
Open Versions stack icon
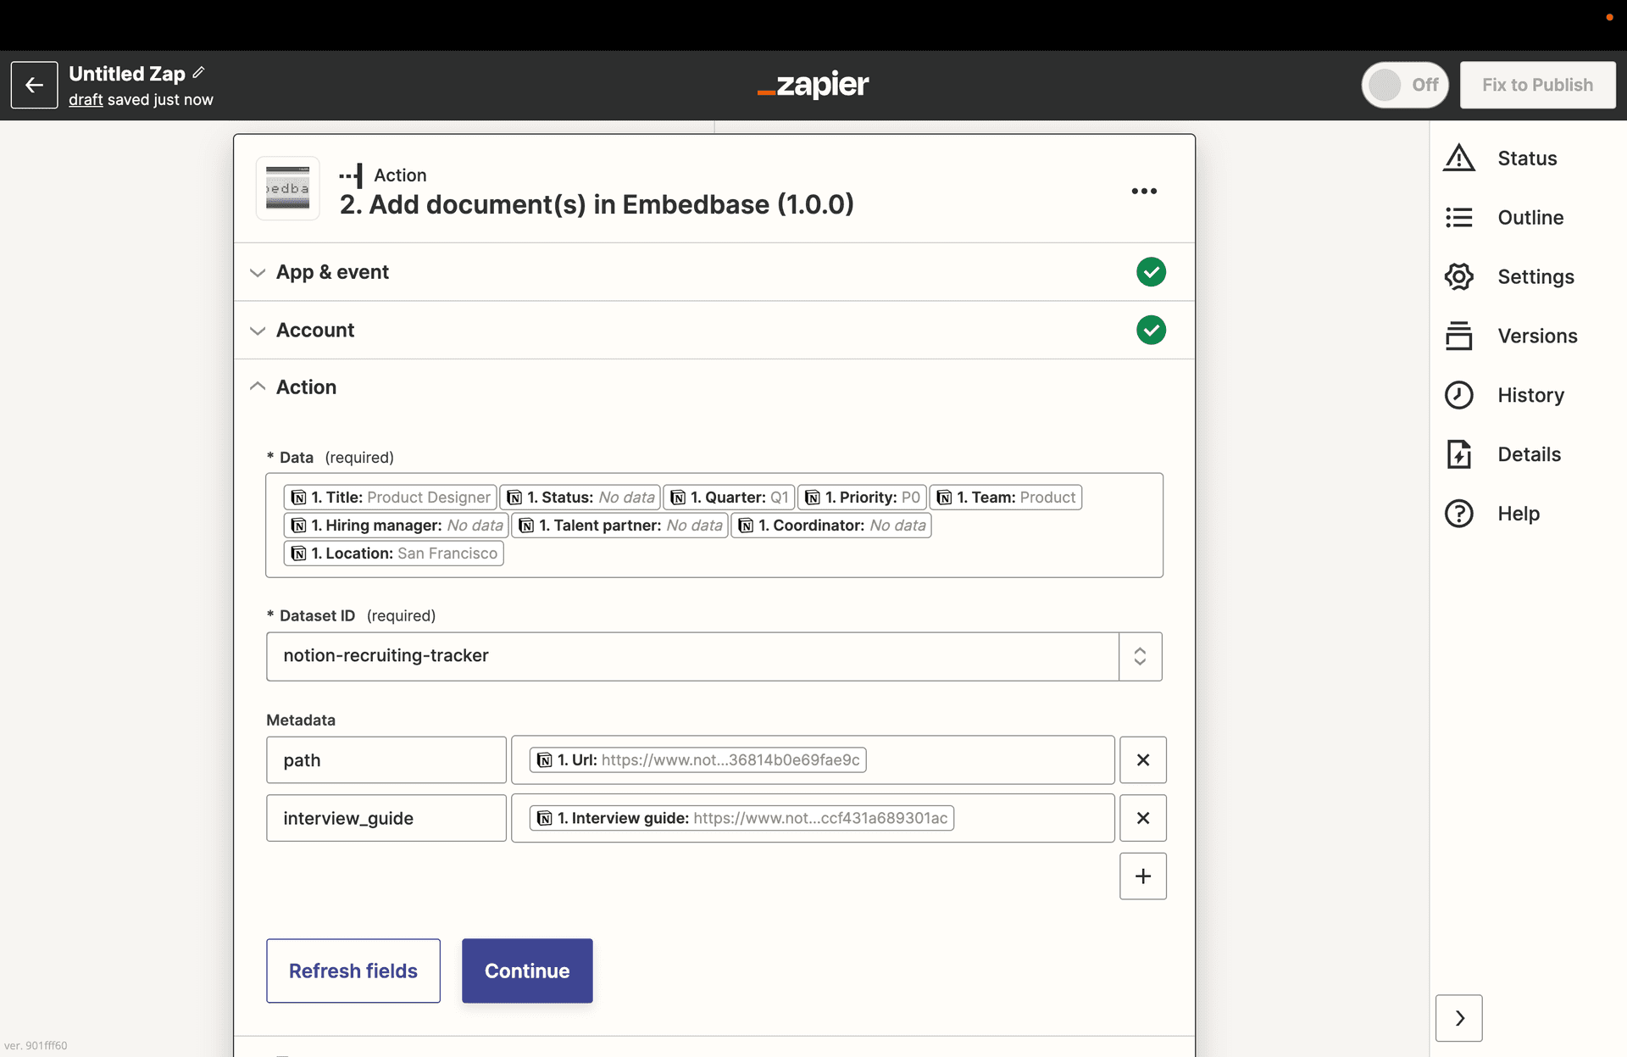pyautogui.click(x=1459, y=337)
